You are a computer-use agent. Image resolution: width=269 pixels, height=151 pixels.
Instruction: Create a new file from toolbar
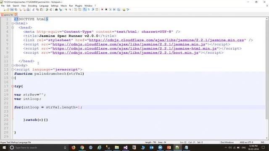[x=4, y=10]
